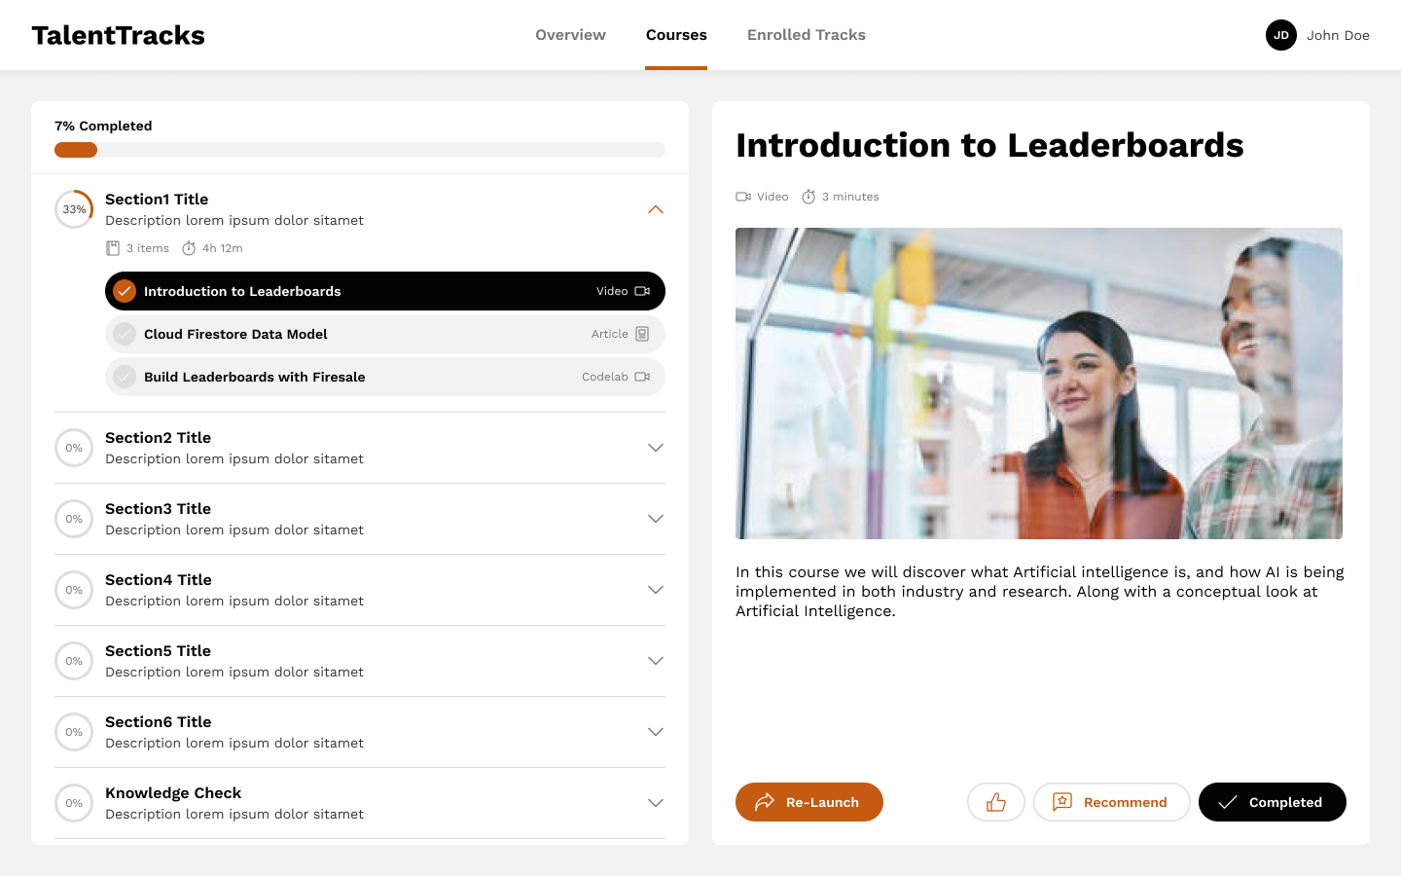Open the Enrolled Tracks tab

click(x=807, y=35)
